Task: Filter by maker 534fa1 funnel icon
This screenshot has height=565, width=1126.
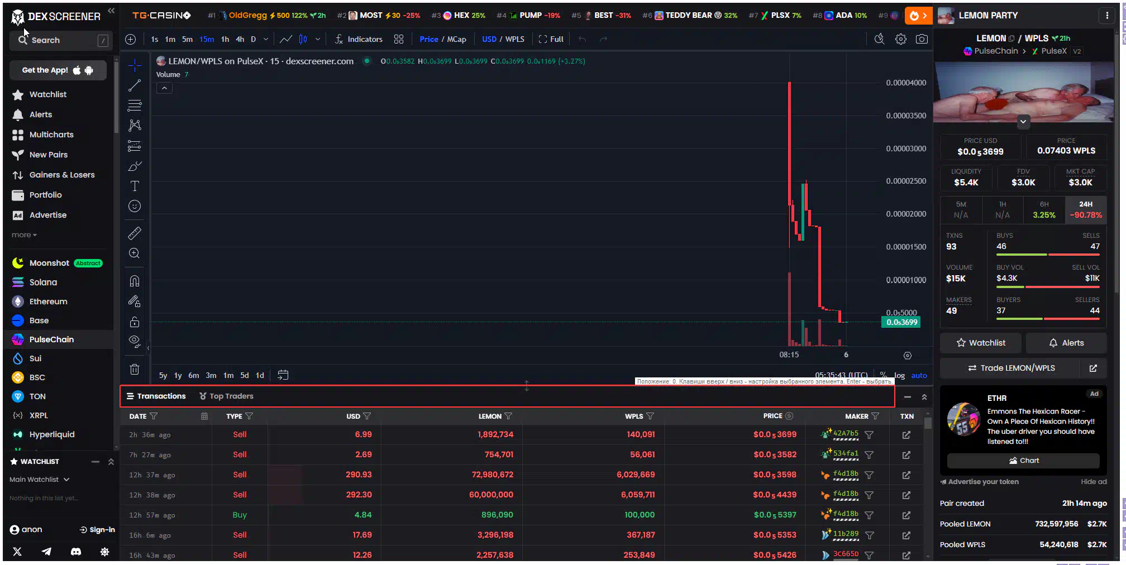Action: tap(869, 455)
